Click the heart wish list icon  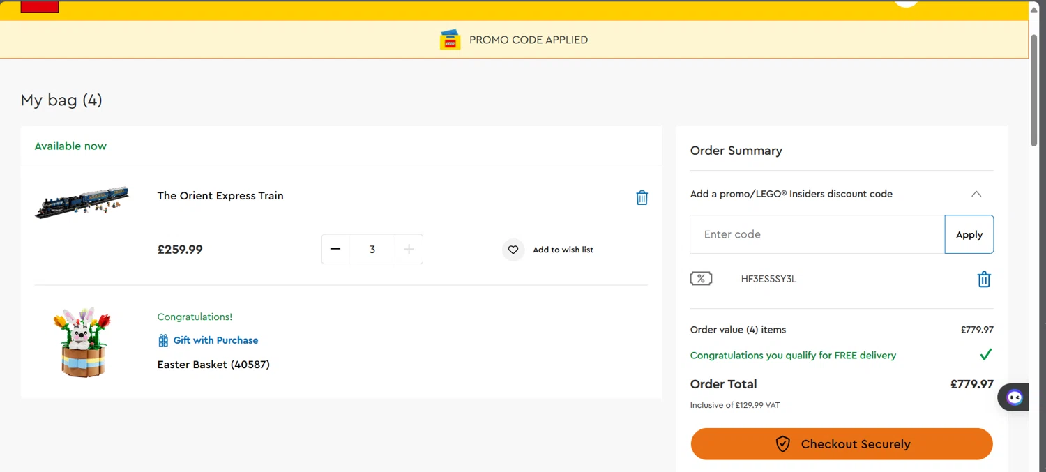(x=513, y=250)
